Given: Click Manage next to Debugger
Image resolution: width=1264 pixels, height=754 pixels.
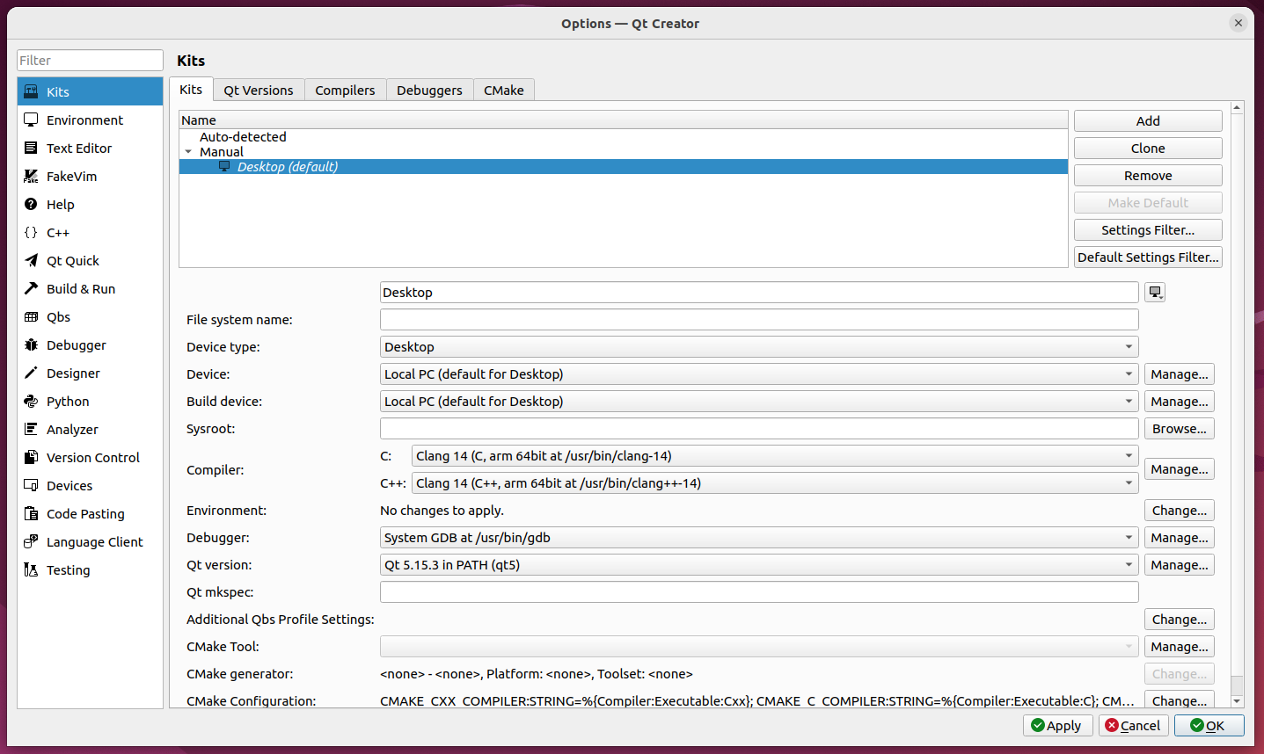Looking at the screenshot, I should (1180, 538).
